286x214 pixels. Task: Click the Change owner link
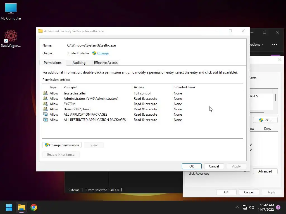pyautogui.click(x=103, y=53)
